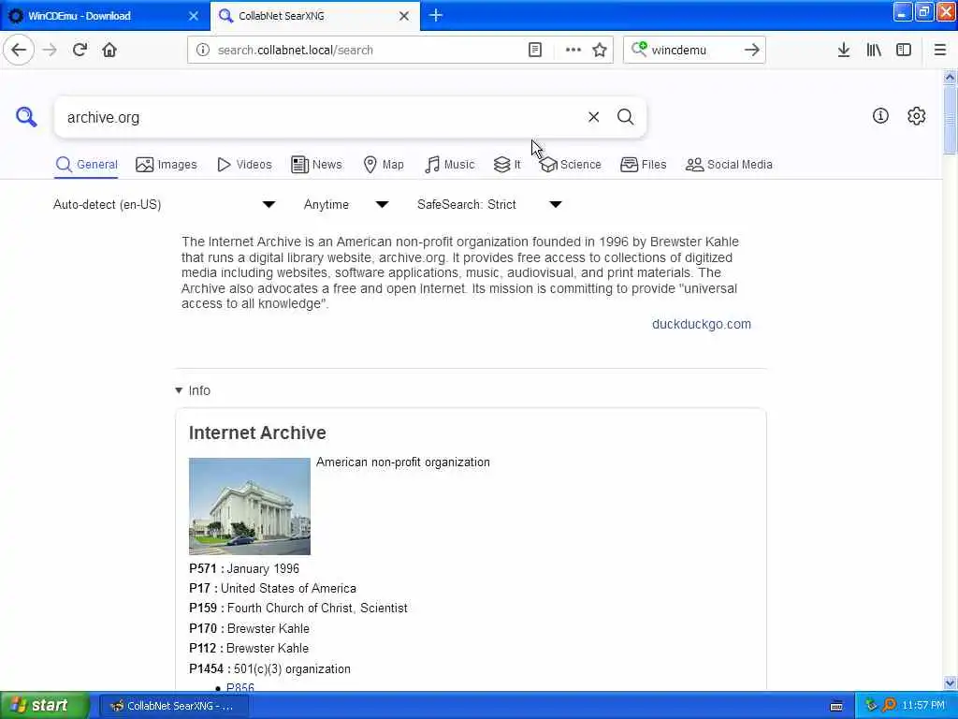Screen dimensions: 958x719
Task: Toggle reader view icon
Action: click(x=535, y=50)
